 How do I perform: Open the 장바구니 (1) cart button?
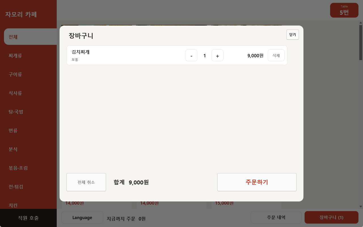(332, 217)
